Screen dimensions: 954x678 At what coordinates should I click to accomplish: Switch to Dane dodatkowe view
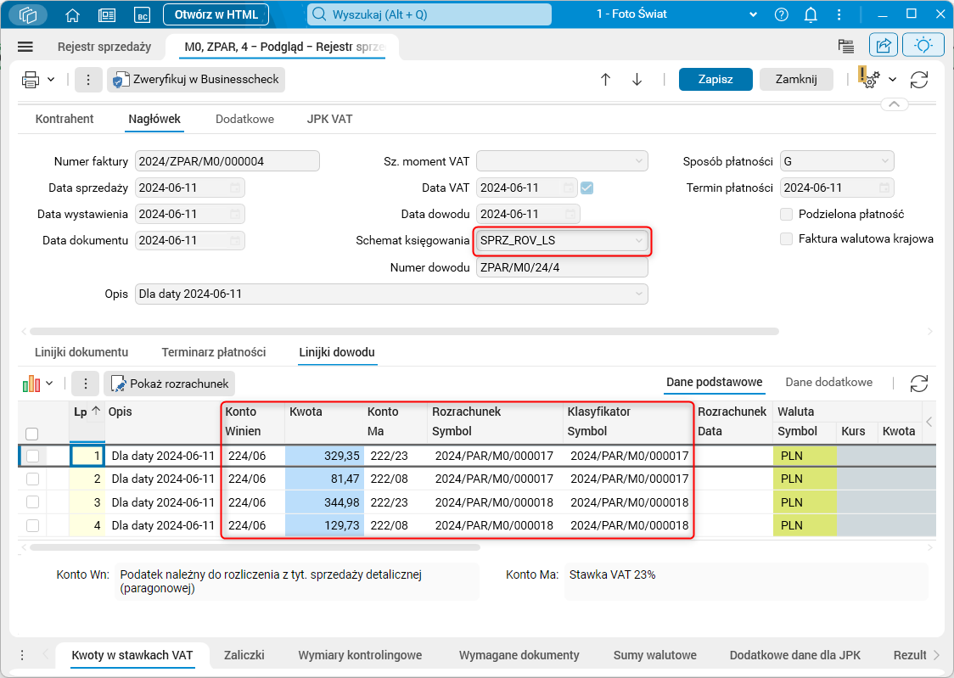tap(828, 382)
